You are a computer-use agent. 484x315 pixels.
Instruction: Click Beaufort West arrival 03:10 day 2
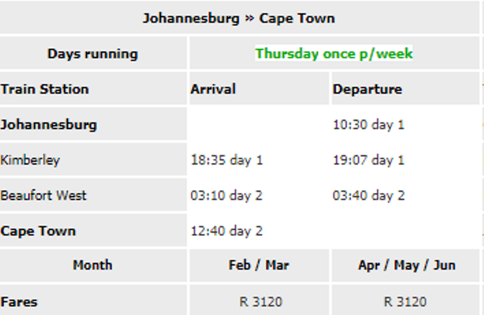coord(227,195)
